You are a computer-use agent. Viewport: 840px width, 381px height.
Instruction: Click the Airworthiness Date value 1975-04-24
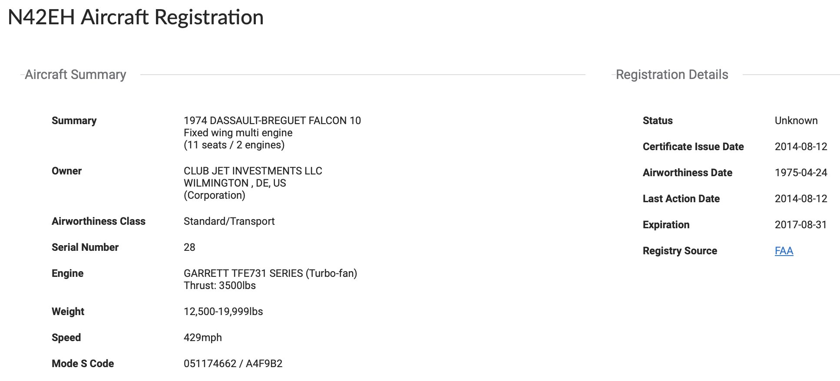pyautogui.click(x=800, y=173)
